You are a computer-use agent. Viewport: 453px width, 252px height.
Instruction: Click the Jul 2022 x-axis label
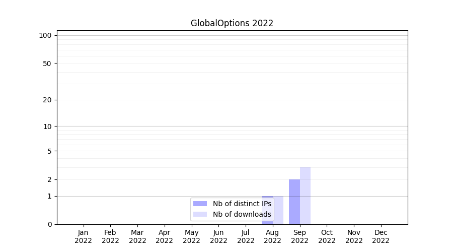246,236
